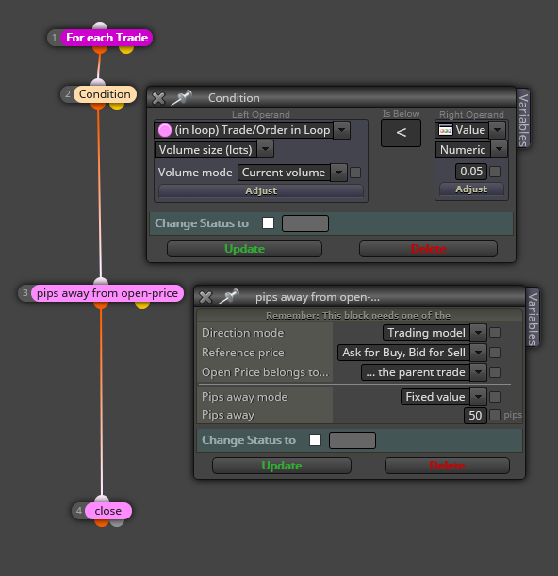The image size is (558, 576).
Task: Open the Variables tab on Condition panel
Action: pos(523,118)
